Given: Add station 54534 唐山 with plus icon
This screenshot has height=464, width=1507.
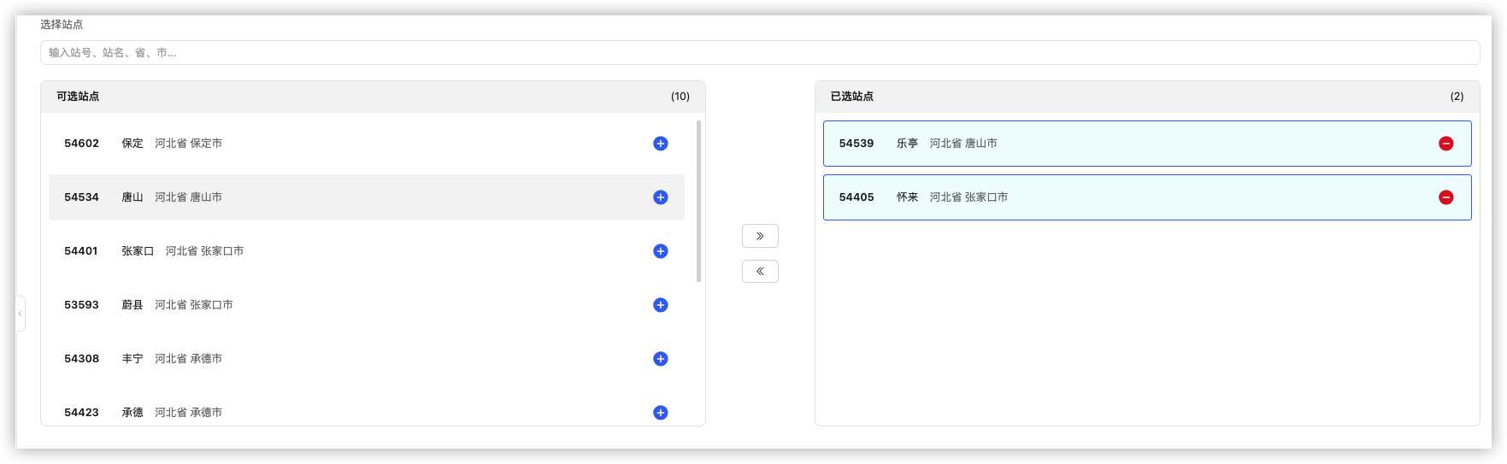Looking at the screenshot, I should (660, 197).
